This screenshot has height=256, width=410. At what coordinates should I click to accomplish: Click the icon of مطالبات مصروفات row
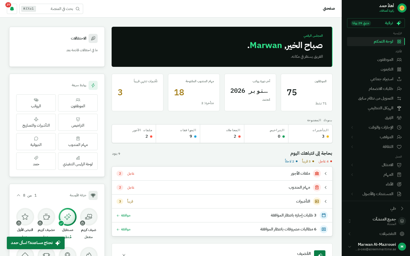point(324,229)
